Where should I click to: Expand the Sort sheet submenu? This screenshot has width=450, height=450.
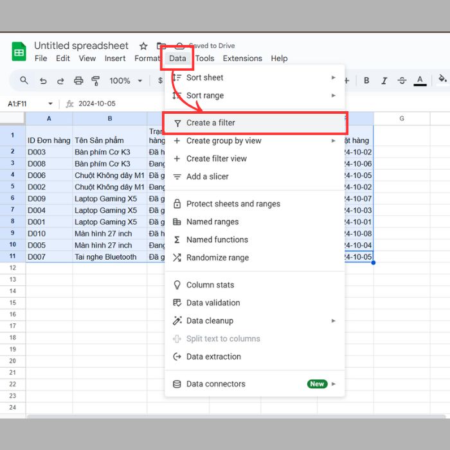coord(255,78)
